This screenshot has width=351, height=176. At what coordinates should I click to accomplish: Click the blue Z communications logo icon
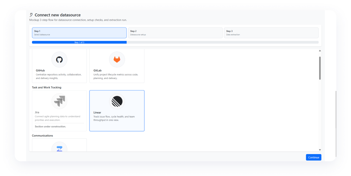59,149
